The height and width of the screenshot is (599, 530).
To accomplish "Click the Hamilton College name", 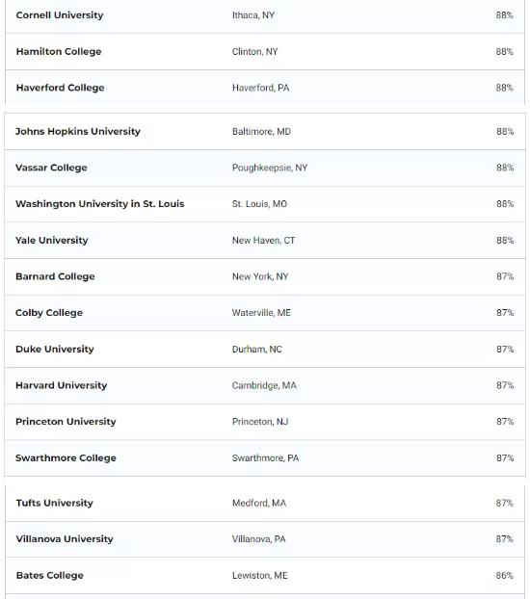I will pos(59,52).
